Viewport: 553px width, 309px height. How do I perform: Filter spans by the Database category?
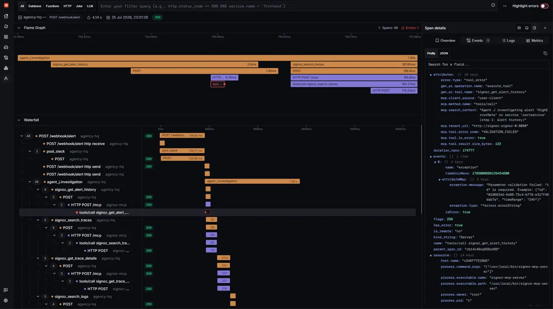pyautogui.click(x=35, y=6)
